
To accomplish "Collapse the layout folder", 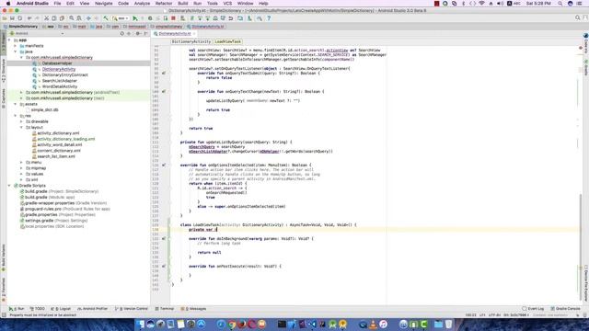I will point(21,127).
